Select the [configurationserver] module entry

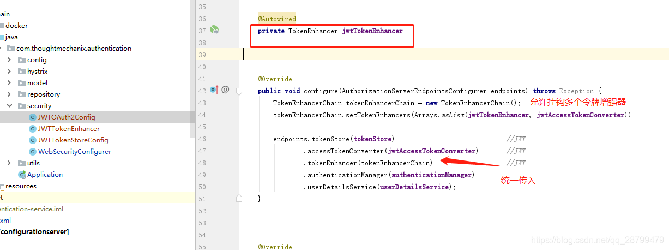(34, 232)
